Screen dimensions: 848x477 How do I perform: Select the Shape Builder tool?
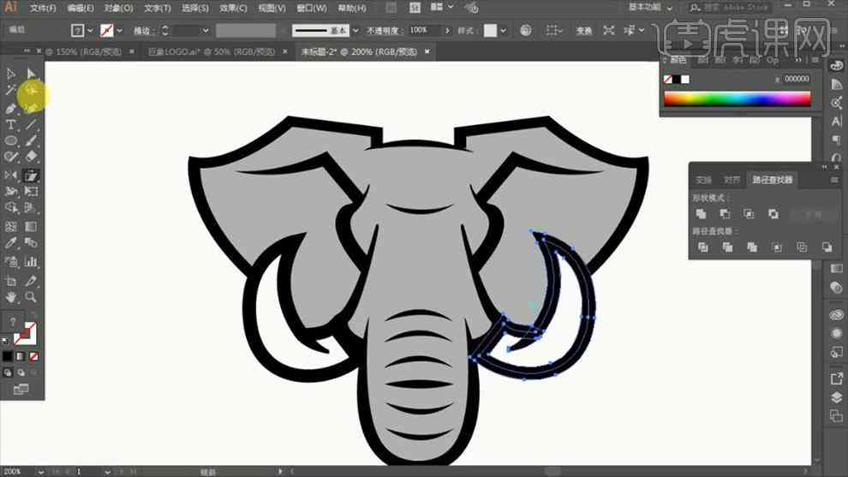click(11, 208)
